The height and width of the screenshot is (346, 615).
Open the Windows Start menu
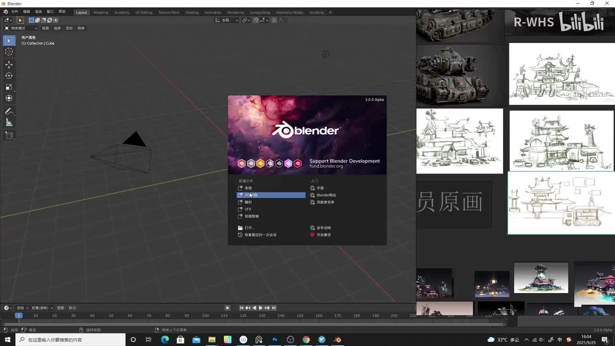(7, 340)
